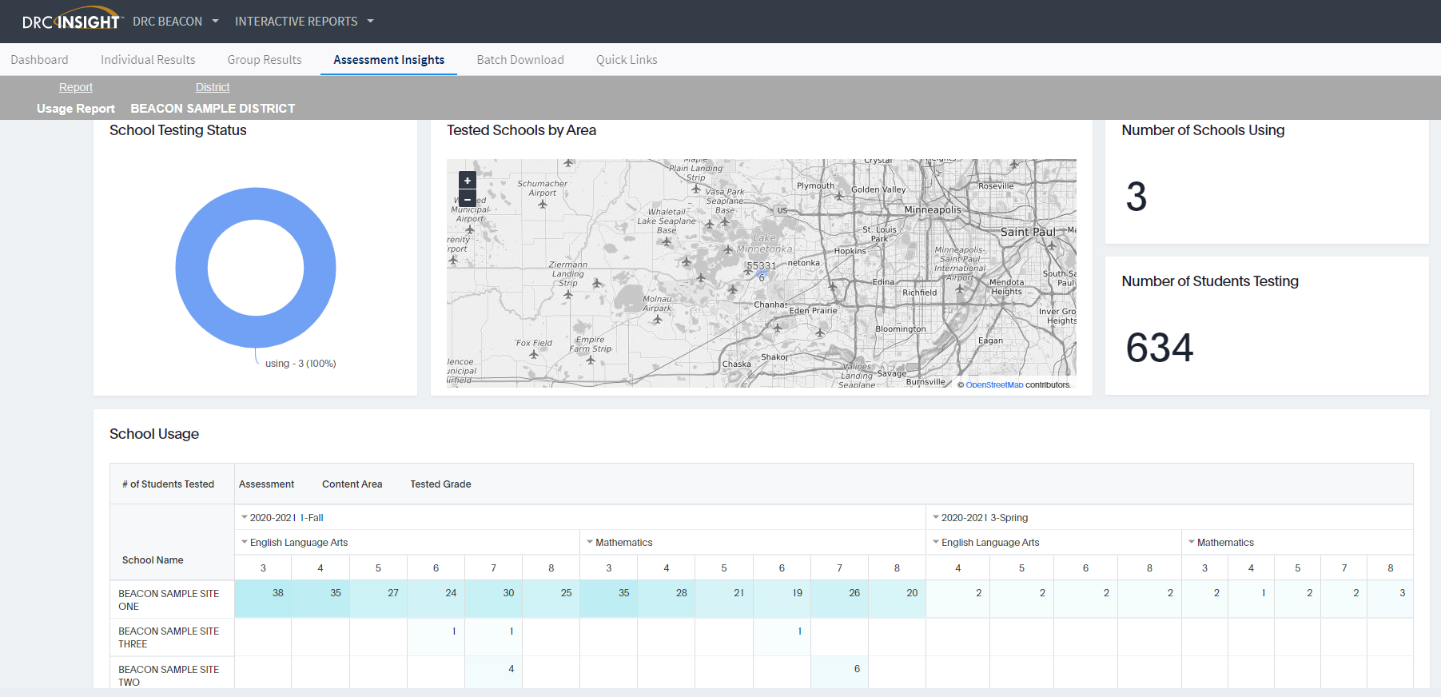Zoom out on the map with minus button
The image size is (1441, 697).
[x=468, y=199]
